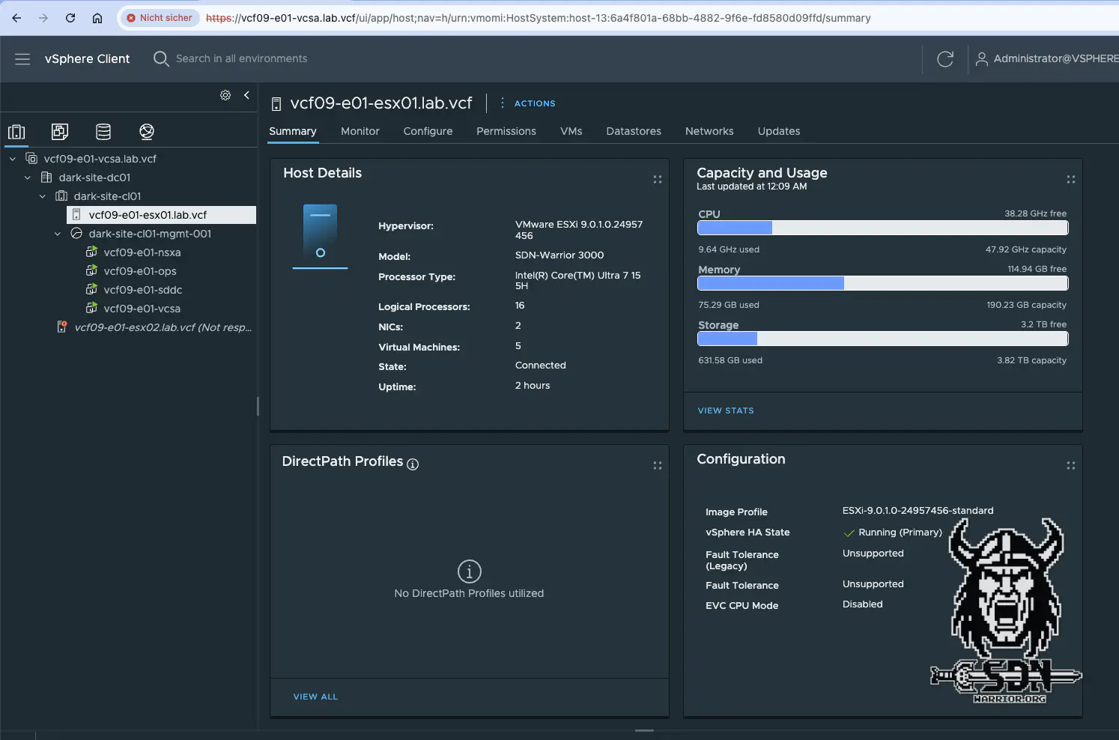The height and width of the screenshot is (740, 1119).
Task: Click the refresh icon in the top bar
Action: (944, 58)
